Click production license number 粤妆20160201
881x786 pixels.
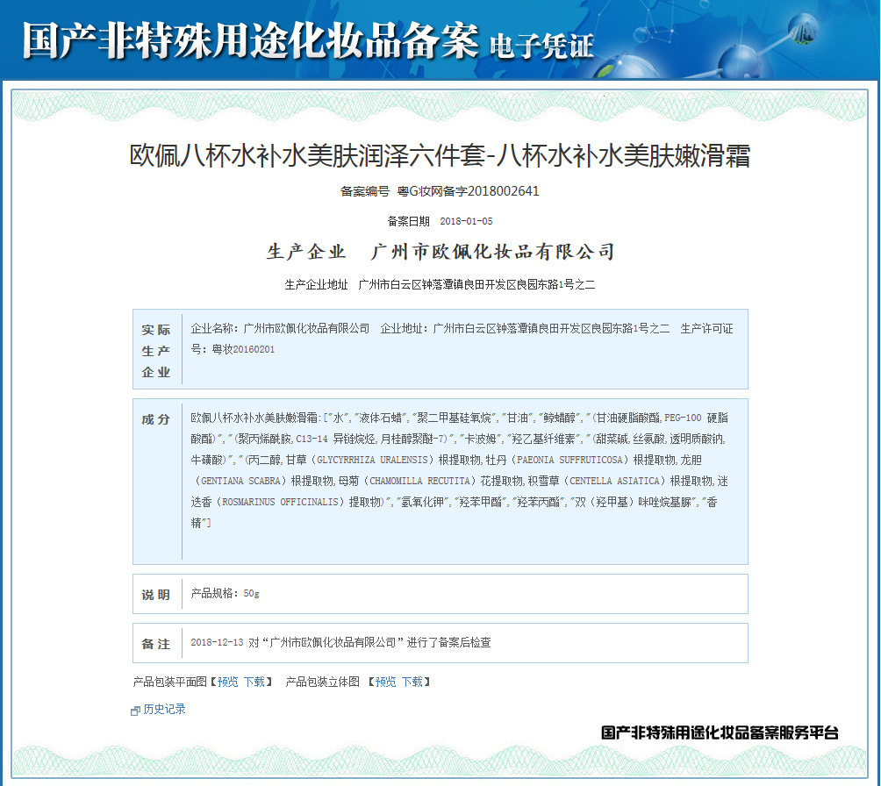click(243, 349)
